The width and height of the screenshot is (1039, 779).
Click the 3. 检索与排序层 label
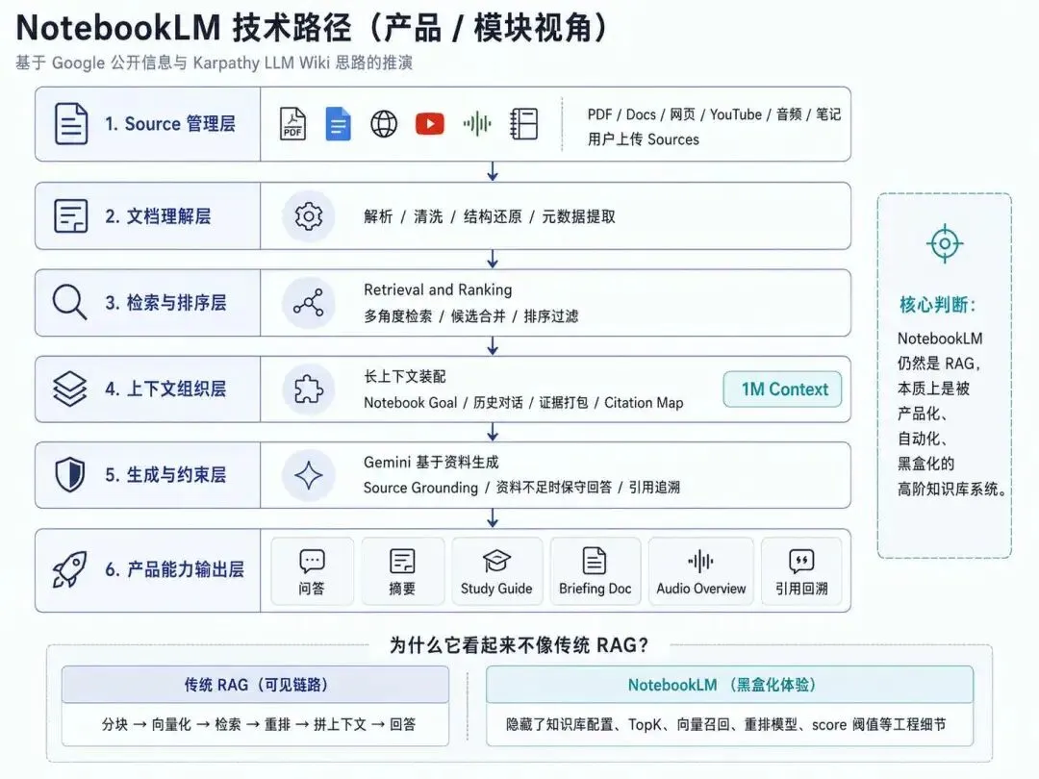[165, 303]
